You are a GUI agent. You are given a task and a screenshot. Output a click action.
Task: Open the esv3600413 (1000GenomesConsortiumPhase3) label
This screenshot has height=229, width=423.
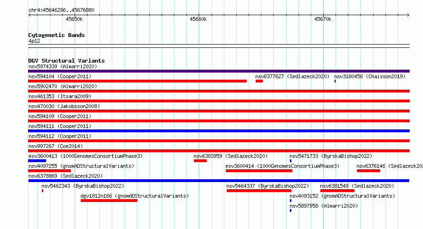tap(86, 156)
